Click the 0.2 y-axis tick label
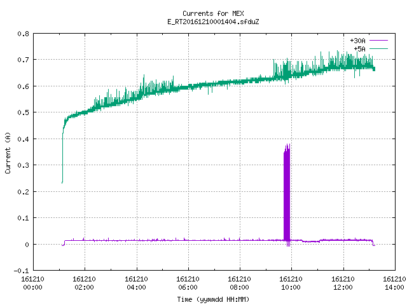Screen dimensions: 407x305 point(23,192)
